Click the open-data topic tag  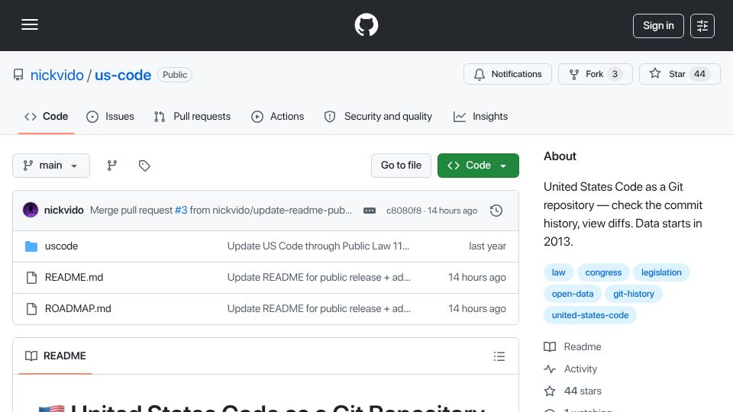click(x=572, y=294)
